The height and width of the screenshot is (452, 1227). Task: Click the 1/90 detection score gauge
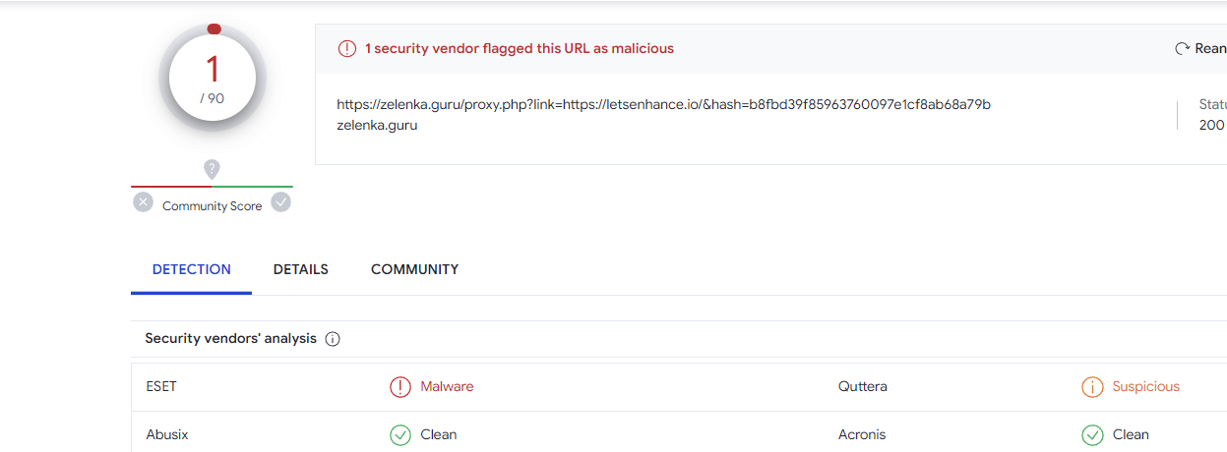pyautogui.click(x=213, y=79)
